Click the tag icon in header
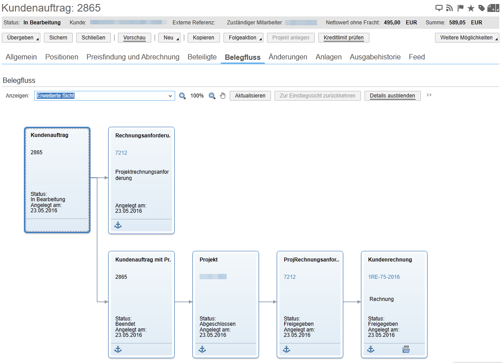The width and height of the screenshot is (502, 363). 482,8
